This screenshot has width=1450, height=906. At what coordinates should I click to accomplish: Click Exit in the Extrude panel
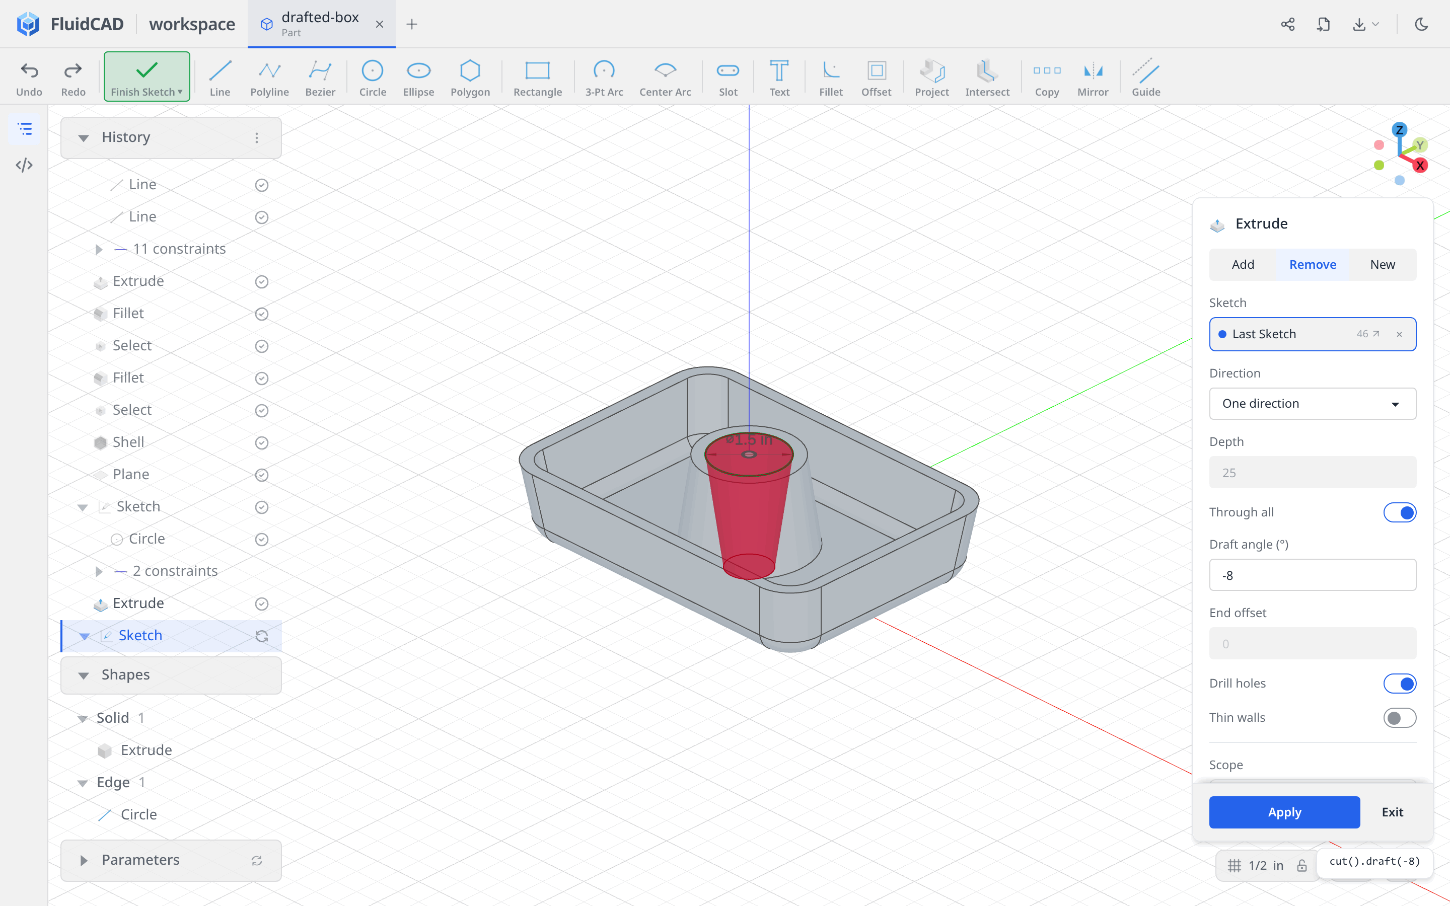tap(1392, 812)
